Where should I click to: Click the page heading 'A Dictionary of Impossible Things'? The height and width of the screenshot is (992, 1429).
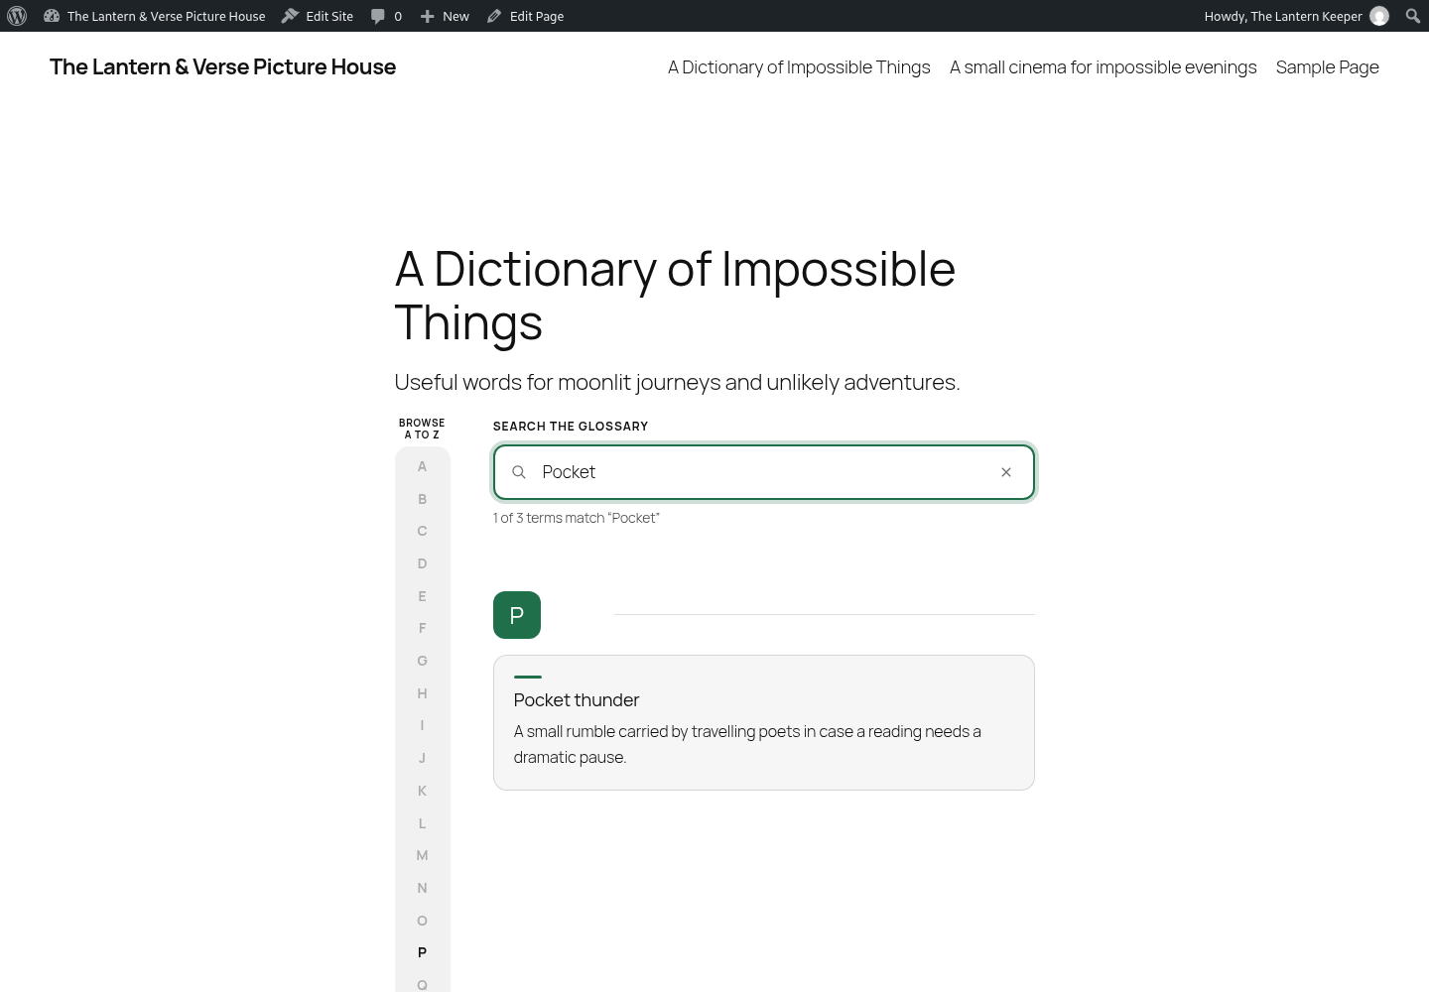point(675,296)
